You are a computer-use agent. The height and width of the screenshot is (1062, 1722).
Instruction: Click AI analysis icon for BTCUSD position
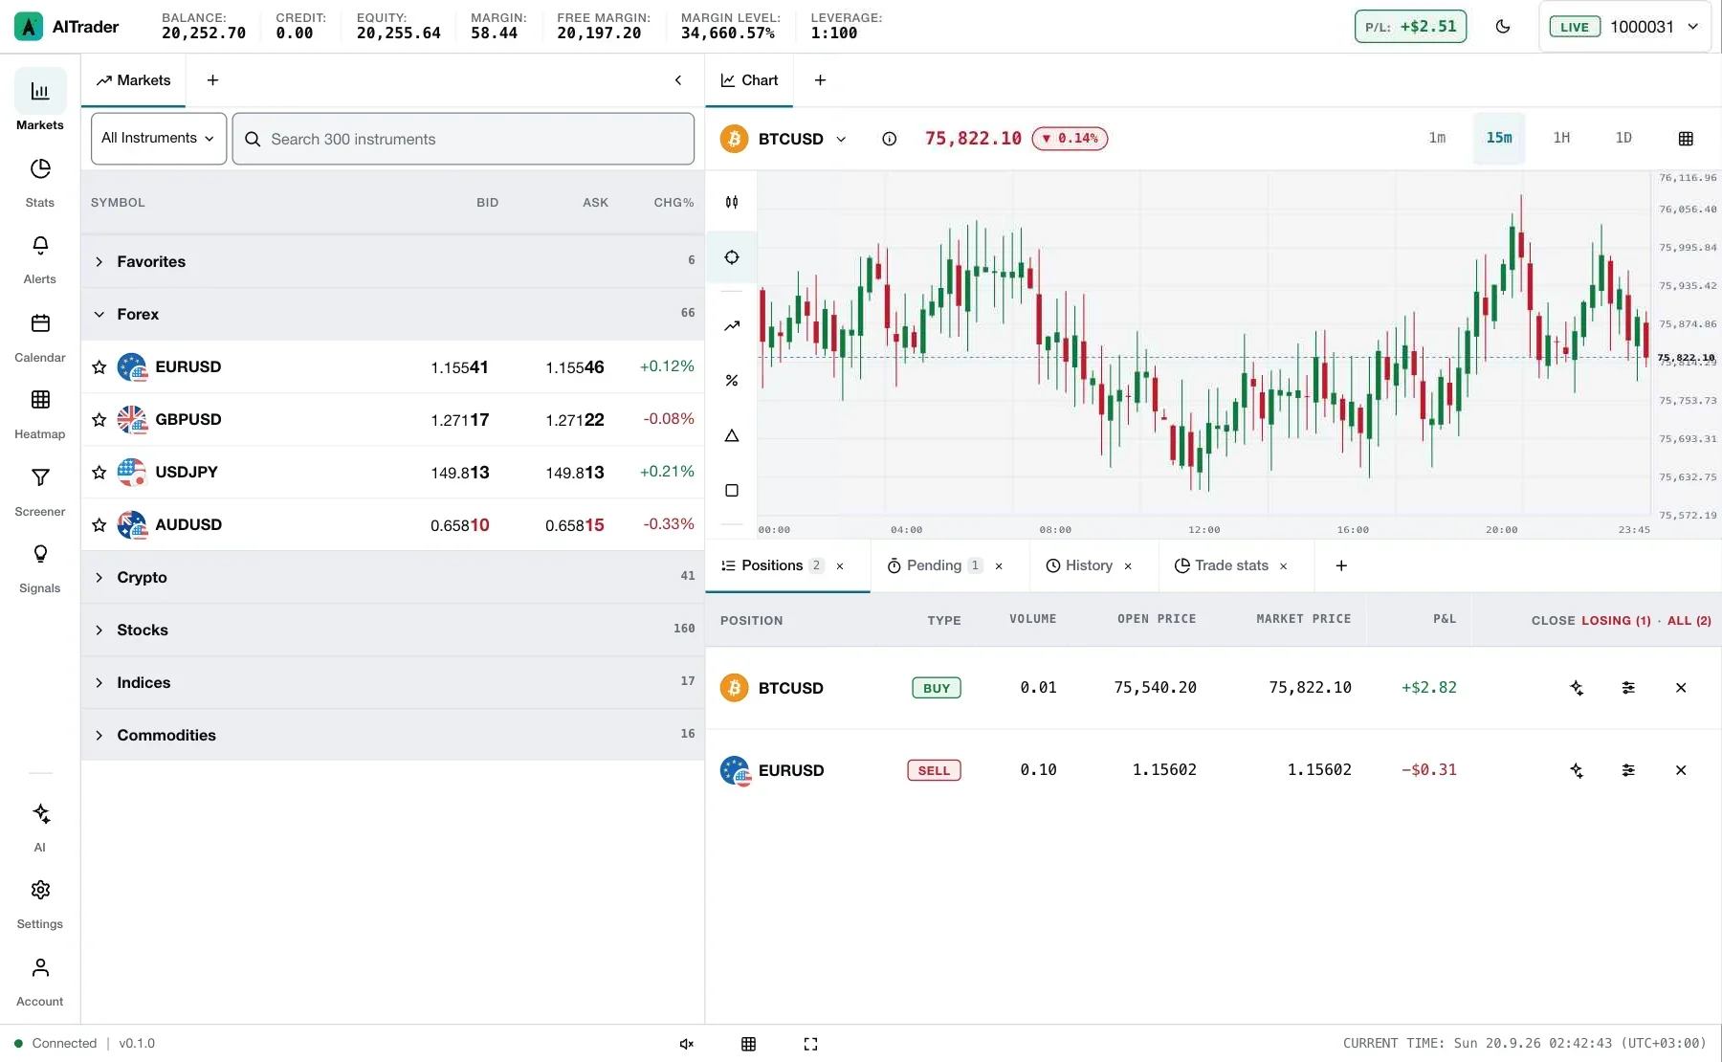pos(1577,688)
